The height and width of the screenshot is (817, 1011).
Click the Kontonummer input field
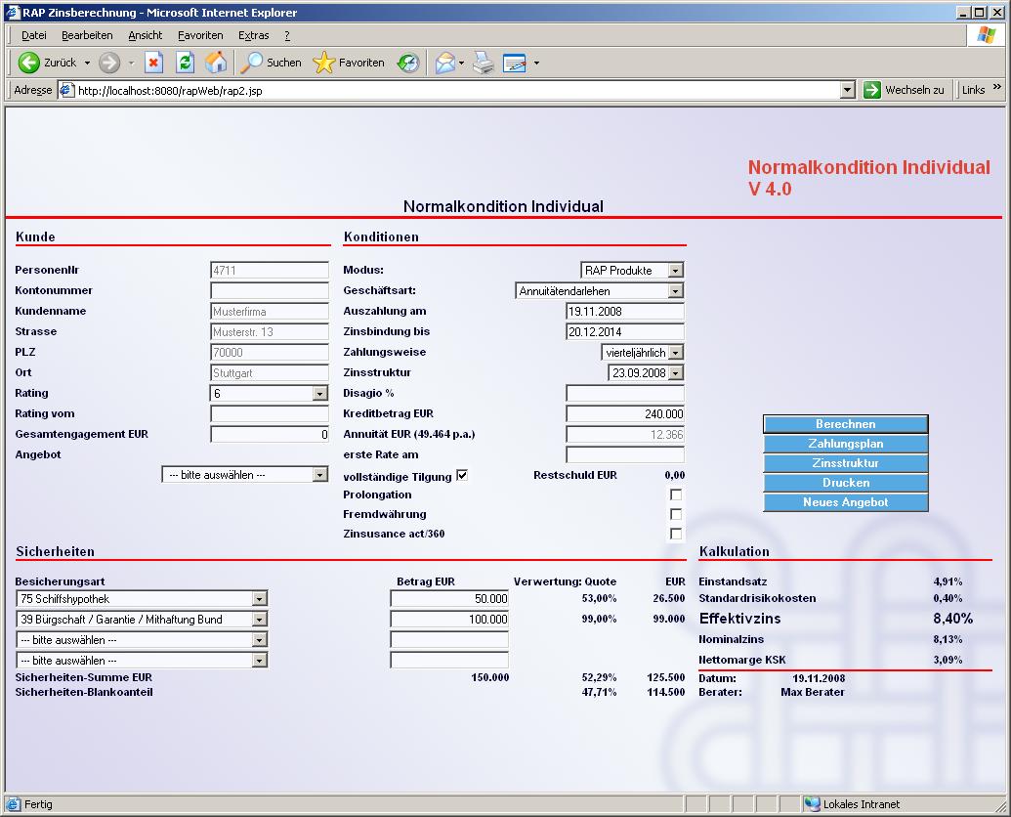[270, 291]
